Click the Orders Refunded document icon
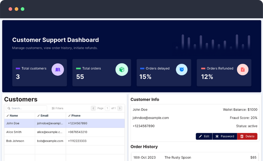The height and width of the screenshot is (161, 263). point(243,70)
